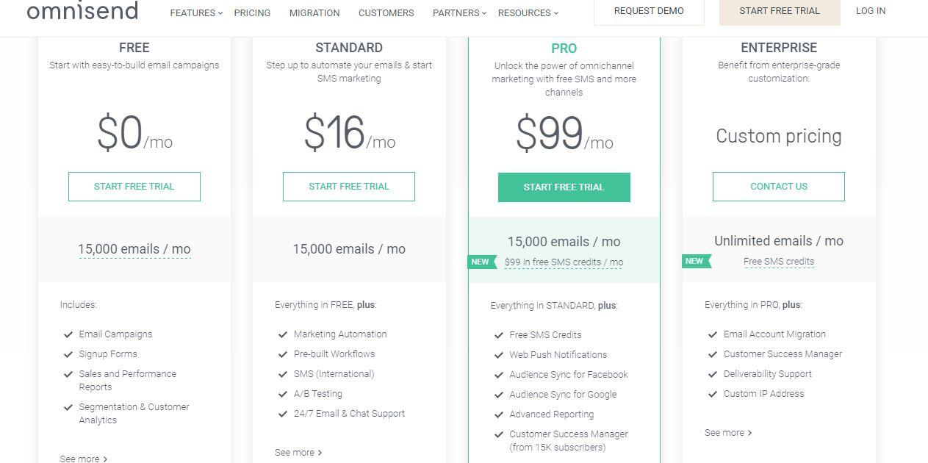
Task: Click the NEW badge in the PRO plan
Action: tap(482, 262)
